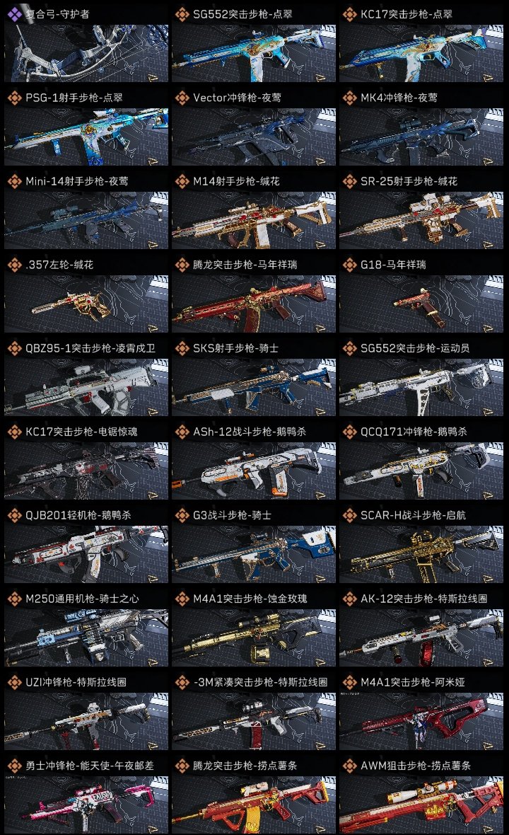Click the rarity icon beside SCAR-H战斗步枪-启航
509x835 pixels.
(x=349, y=515)
